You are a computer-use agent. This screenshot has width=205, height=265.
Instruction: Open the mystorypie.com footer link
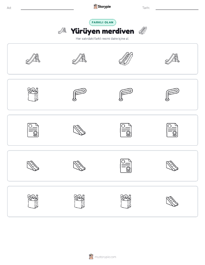(x=105, y=257)
